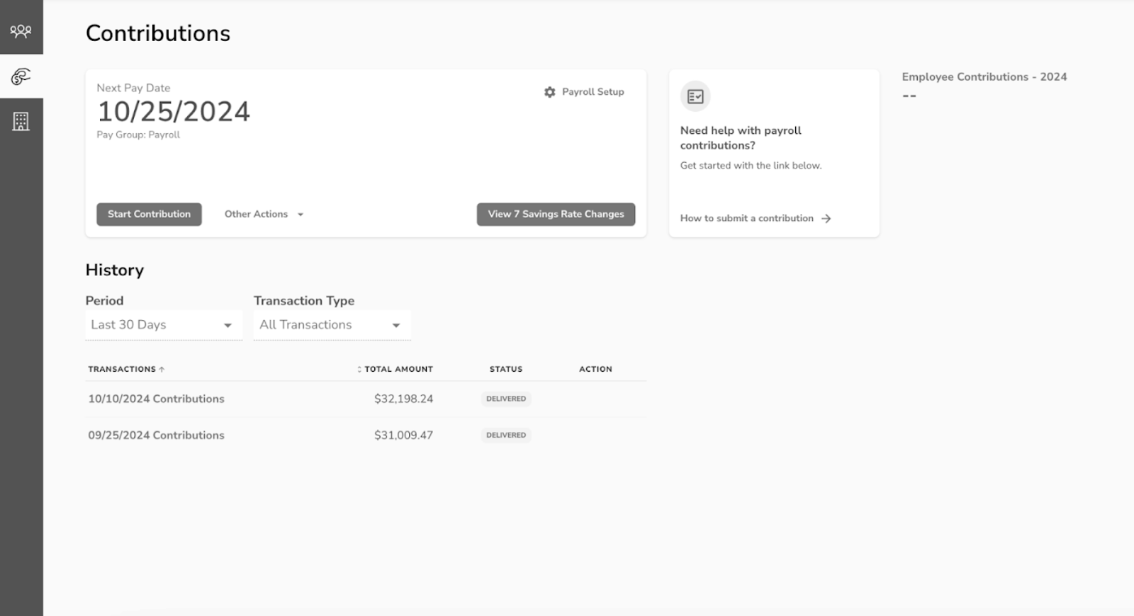Sort by Transactions column arrow

point(162,370)
